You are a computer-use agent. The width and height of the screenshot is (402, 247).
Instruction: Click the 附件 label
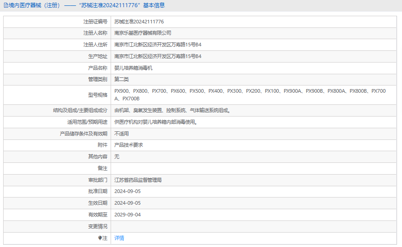103,145
